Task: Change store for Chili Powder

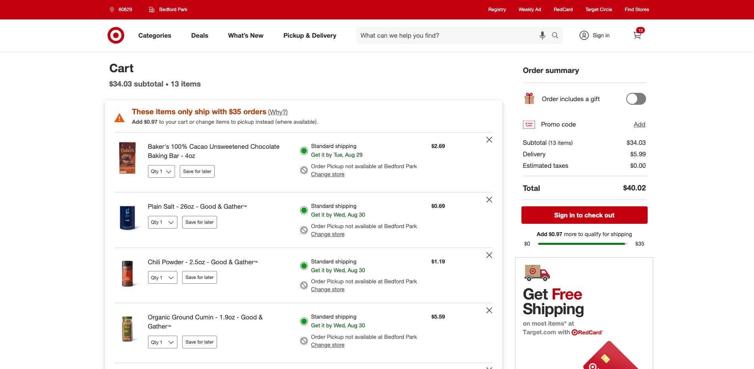Action: point(328,289)
